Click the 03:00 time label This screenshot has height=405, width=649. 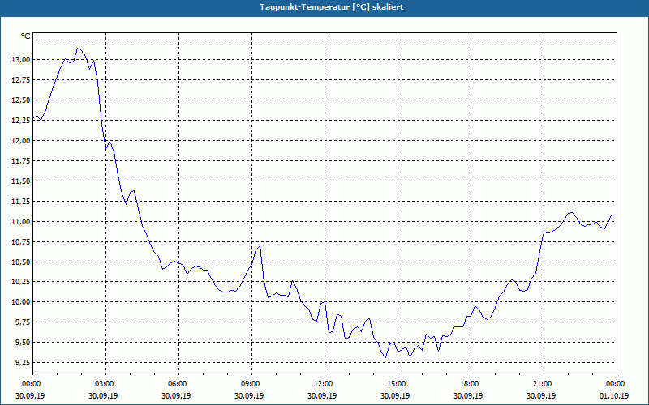(x=103, y=384)
